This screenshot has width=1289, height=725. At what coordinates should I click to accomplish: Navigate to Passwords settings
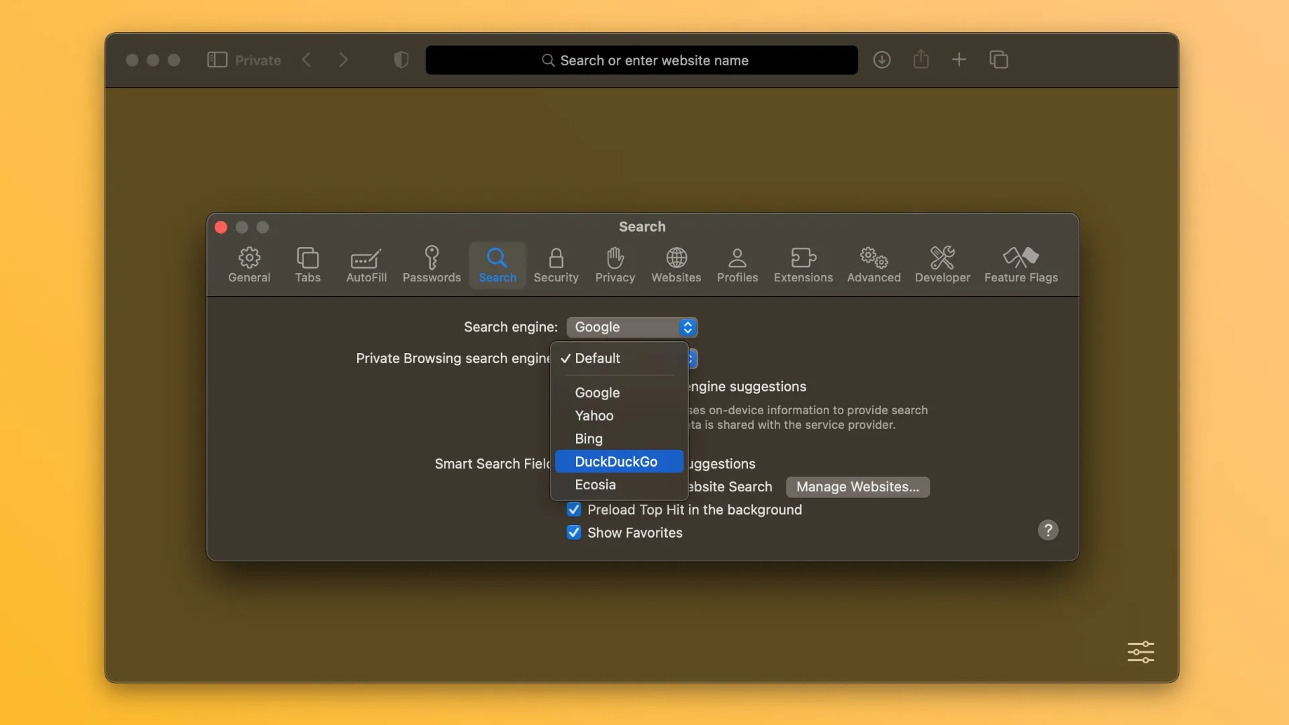click(431, 263)
